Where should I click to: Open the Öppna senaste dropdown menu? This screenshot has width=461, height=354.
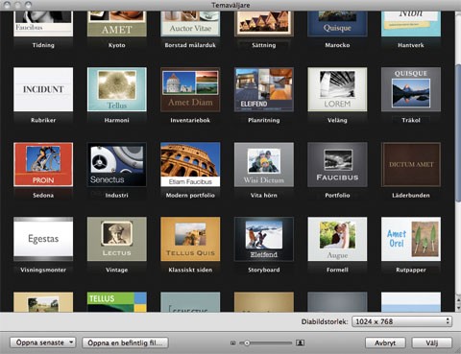42,342
